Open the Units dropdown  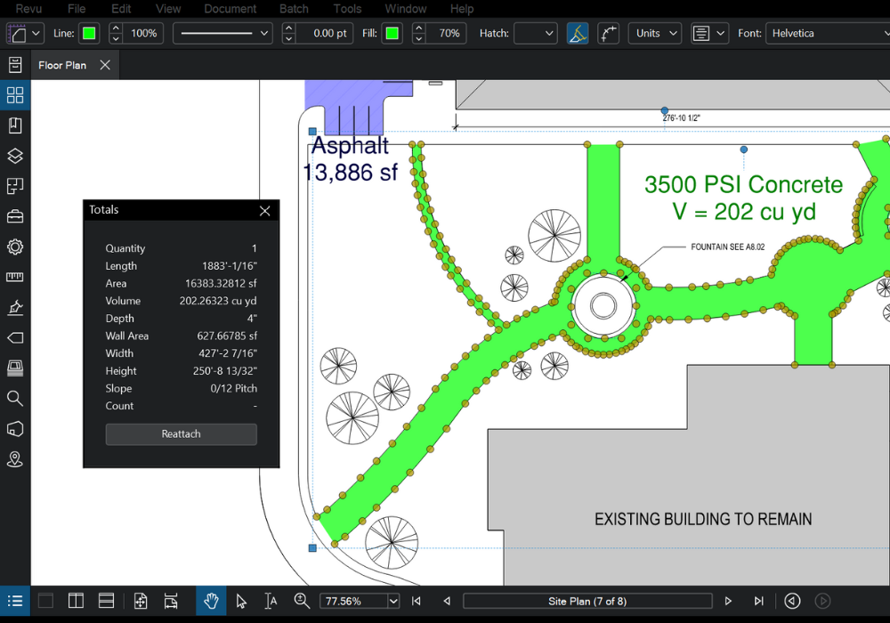pos(655,33)
